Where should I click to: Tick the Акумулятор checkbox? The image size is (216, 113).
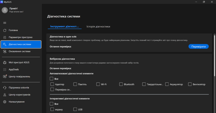click(167, 84)
